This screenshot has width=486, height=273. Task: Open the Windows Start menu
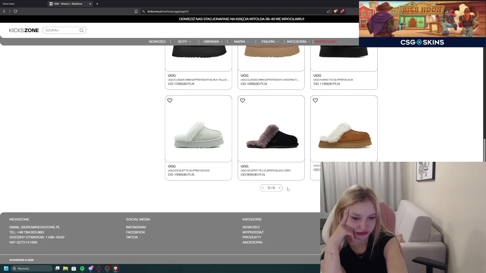click(x=6, y=268)
